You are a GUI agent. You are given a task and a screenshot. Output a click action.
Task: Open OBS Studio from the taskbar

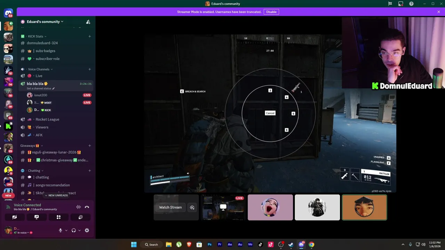(x=281, y=244)
